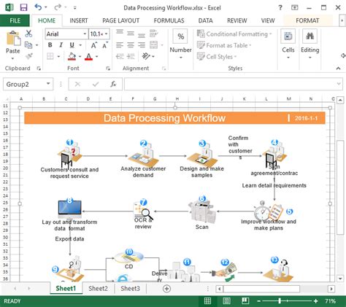Click Insert Function fx icon

(113, 84)
